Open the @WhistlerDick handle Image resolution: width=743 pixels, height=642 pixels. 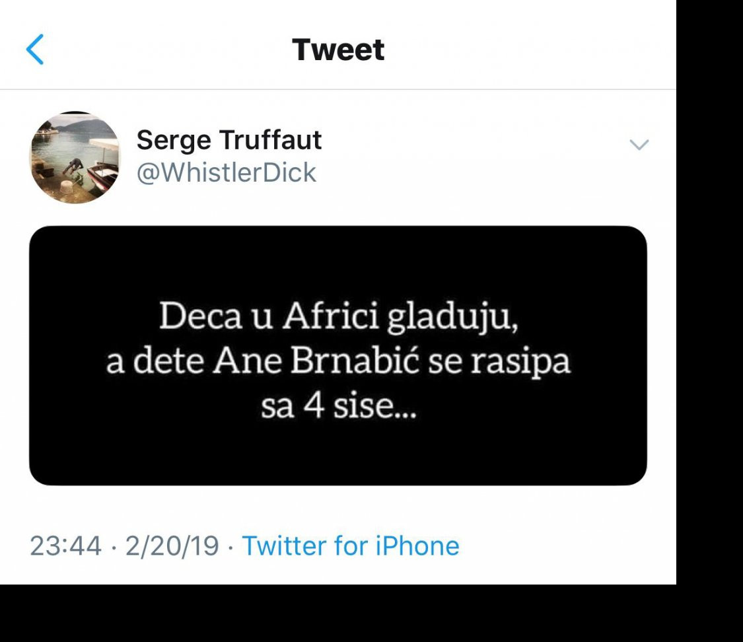[226, 172]
